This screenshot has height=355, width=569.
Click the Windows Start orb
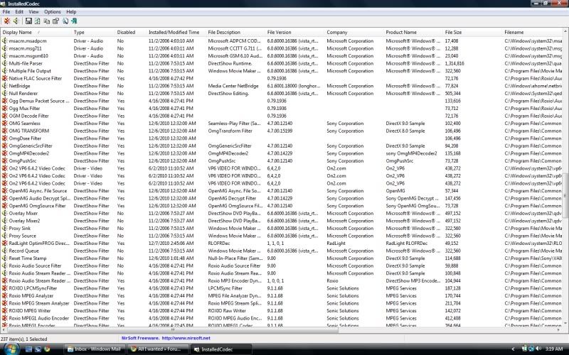(x=11, y=349)
